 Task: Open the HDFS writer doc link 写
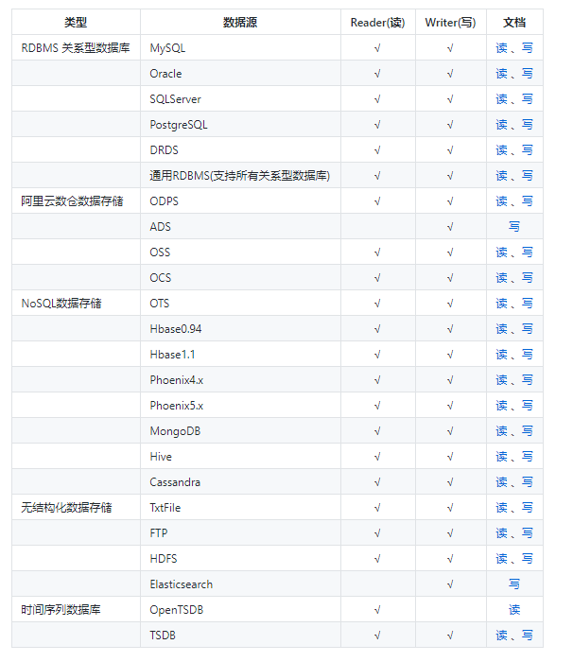[527, 559]
